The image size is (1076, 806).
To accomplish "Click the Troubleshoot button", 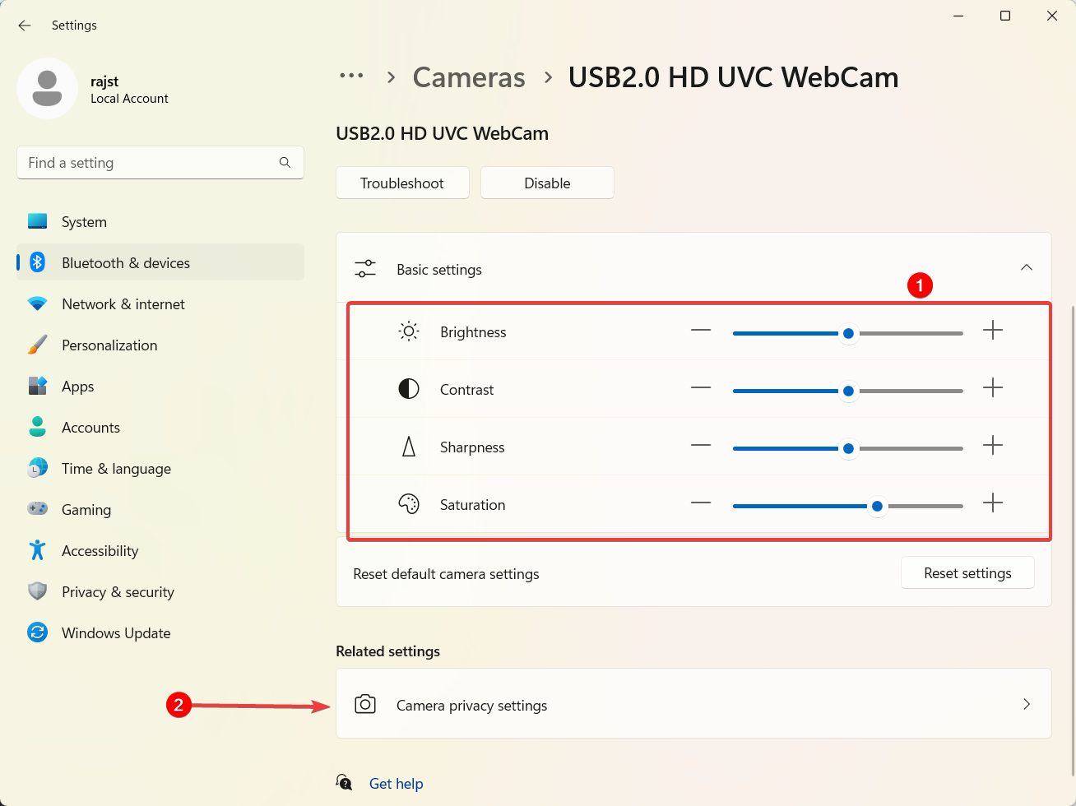I will (402, 183).
